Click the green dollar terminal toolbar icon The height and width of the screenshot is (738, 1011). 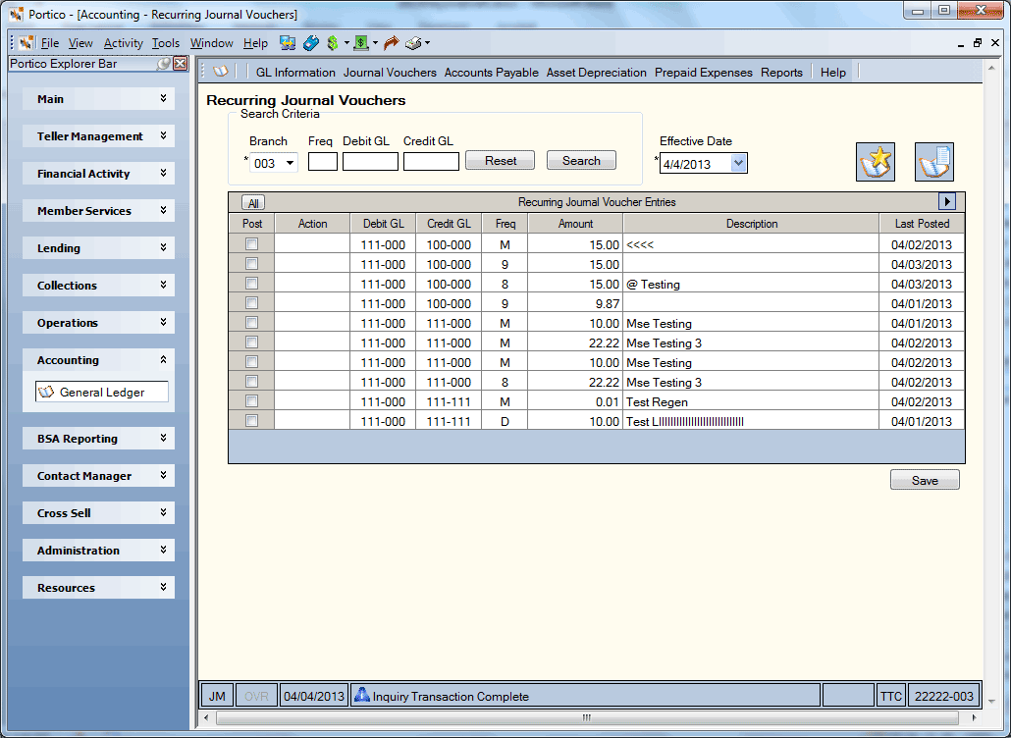361,43
